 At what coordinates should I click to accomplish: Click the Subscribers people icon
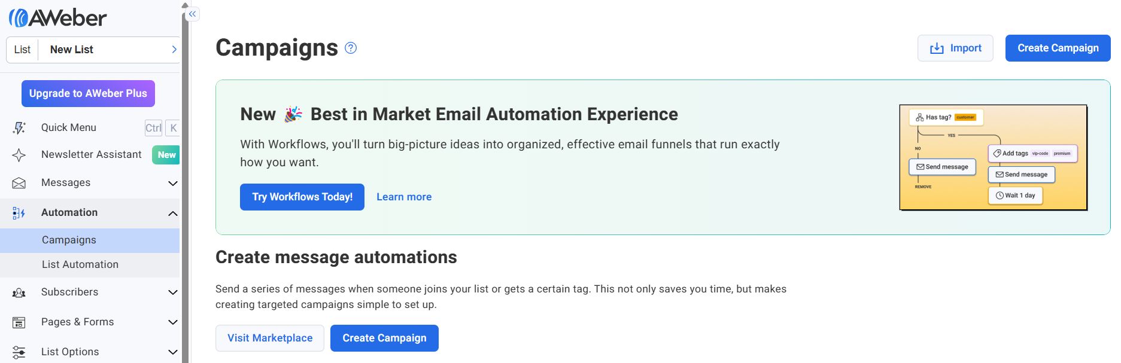pos(19,292)
